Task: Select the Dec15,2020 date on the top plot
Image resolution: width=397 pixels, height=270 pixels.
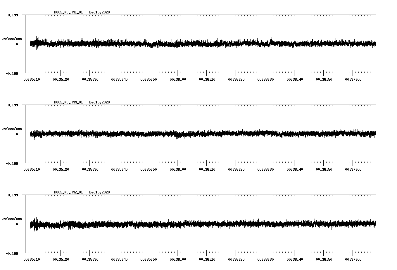Action: [x=100, y=12]
